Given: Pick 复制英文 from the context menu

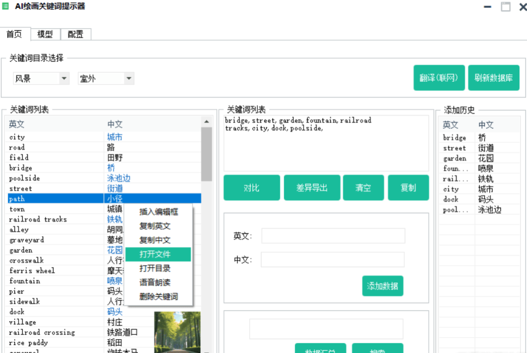Looking at the screenshot, I should click(x=155, y=226).
